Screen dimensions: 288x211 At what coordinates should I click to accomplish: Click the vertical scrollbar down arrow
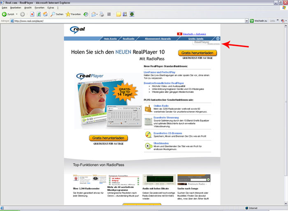coord(286,203)
